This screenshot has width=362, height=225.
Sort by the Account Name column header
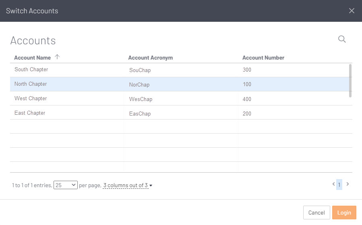[33, 58]
